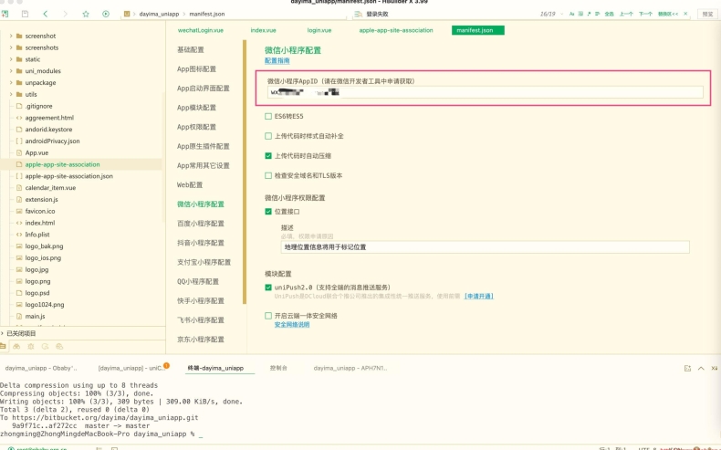The width and height of the screenshot is (721, 450).
Task: Select App图标配置 in settings sidebar
Action: (x=196, y=69)
